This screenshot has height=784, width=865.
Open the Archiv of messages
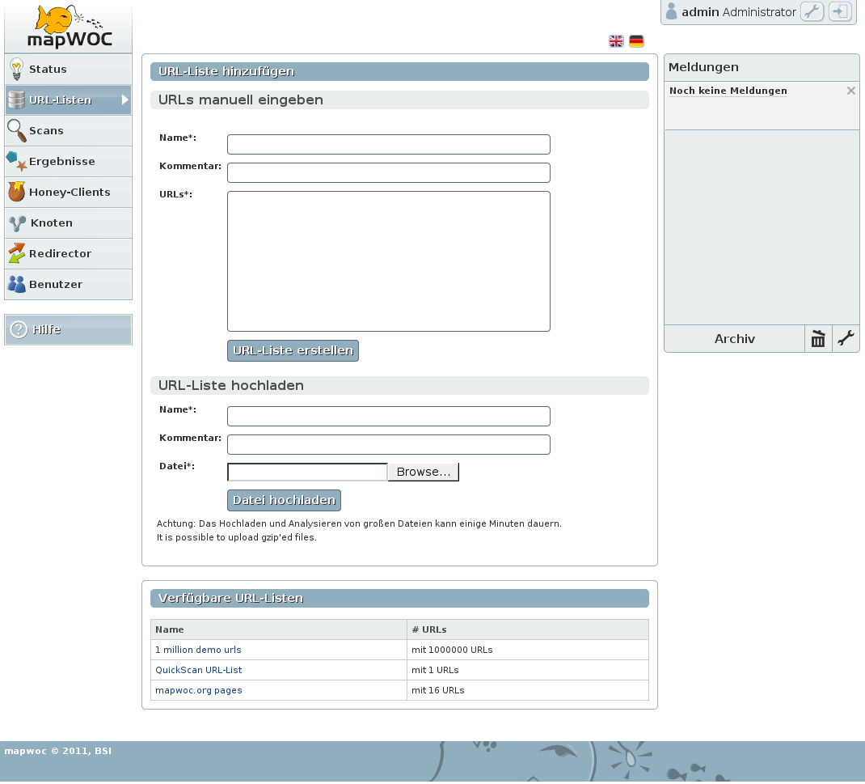point(734,339)
